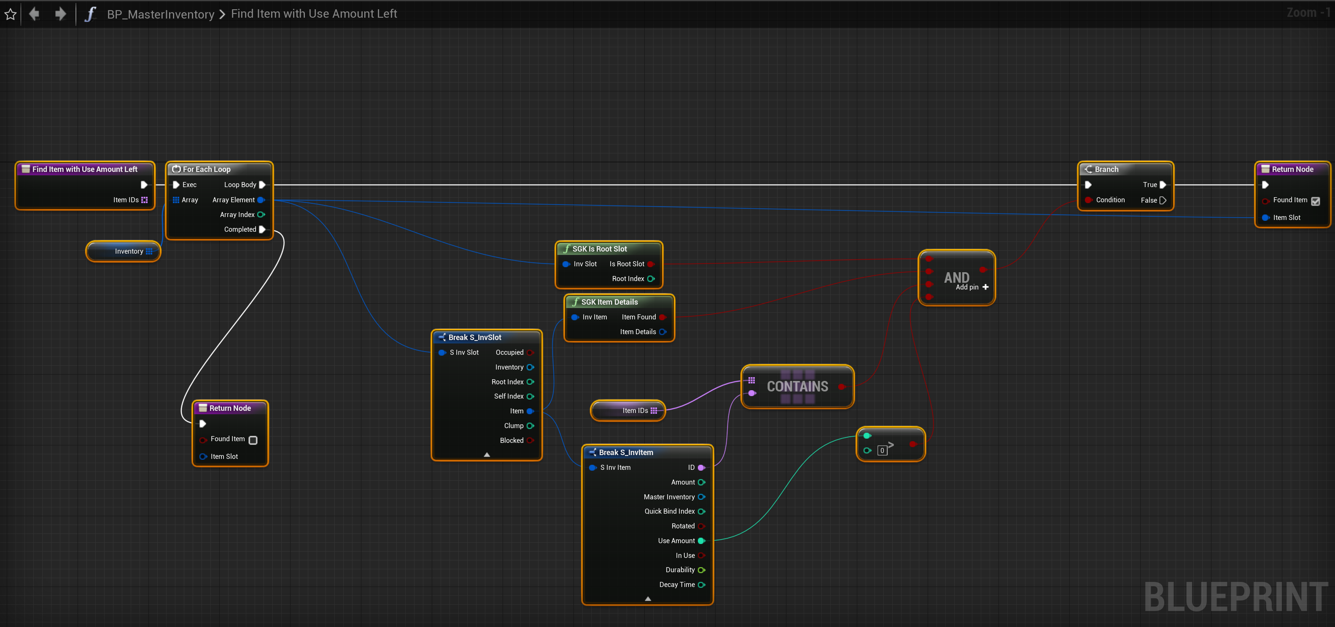Select the CONTAINS node
The image size is (1335, 627).
click(x=797, y=386)
